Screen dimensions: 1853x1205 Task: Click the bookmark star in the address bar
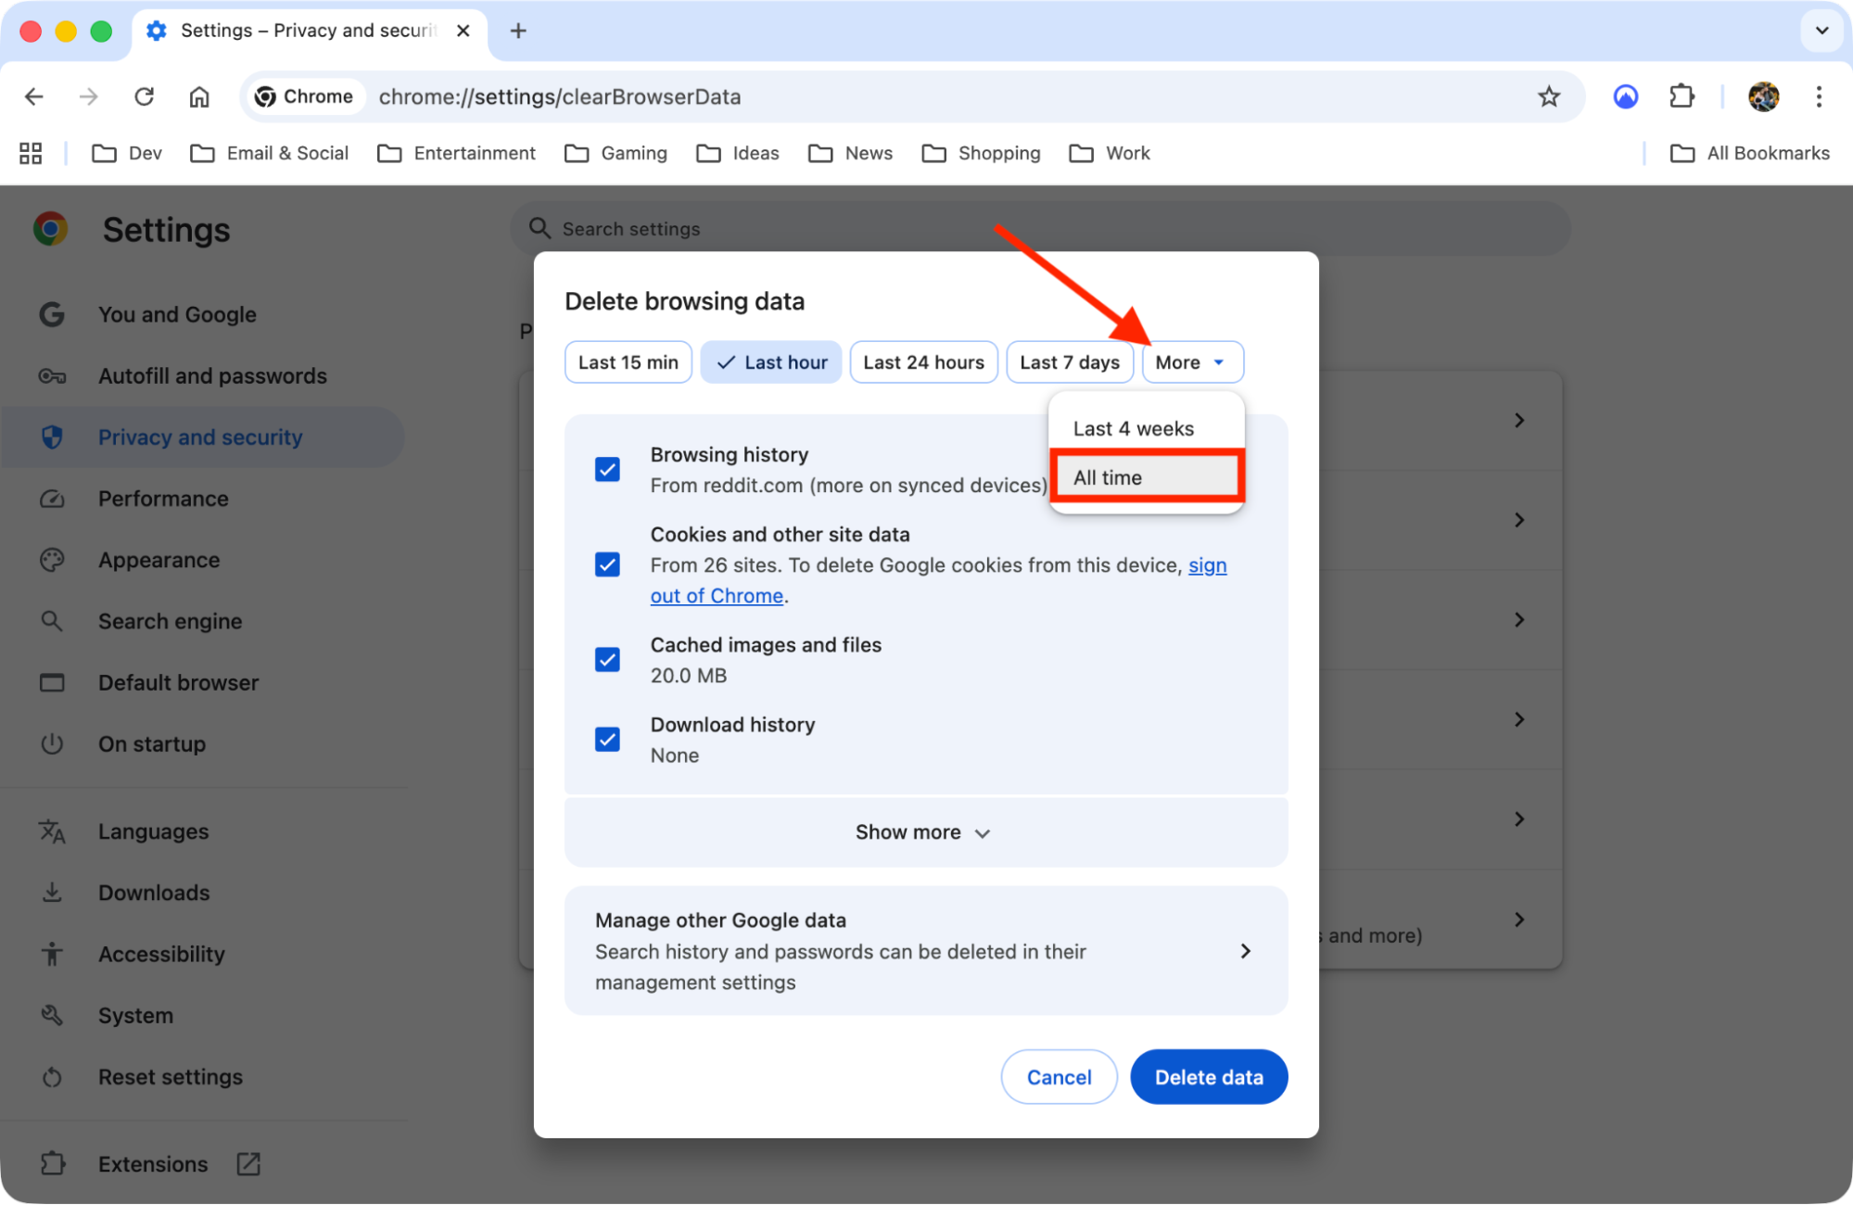[x=1549, y=96]
